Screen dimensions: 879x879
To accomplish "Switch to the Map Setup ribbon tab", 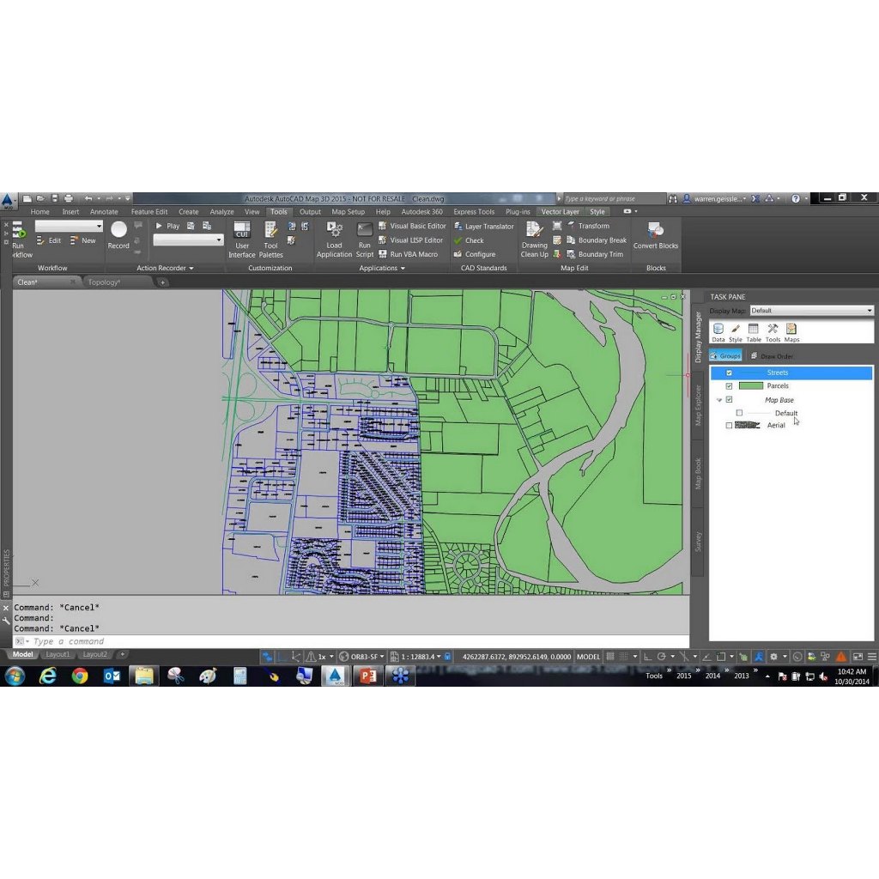I will coord(348,212).
